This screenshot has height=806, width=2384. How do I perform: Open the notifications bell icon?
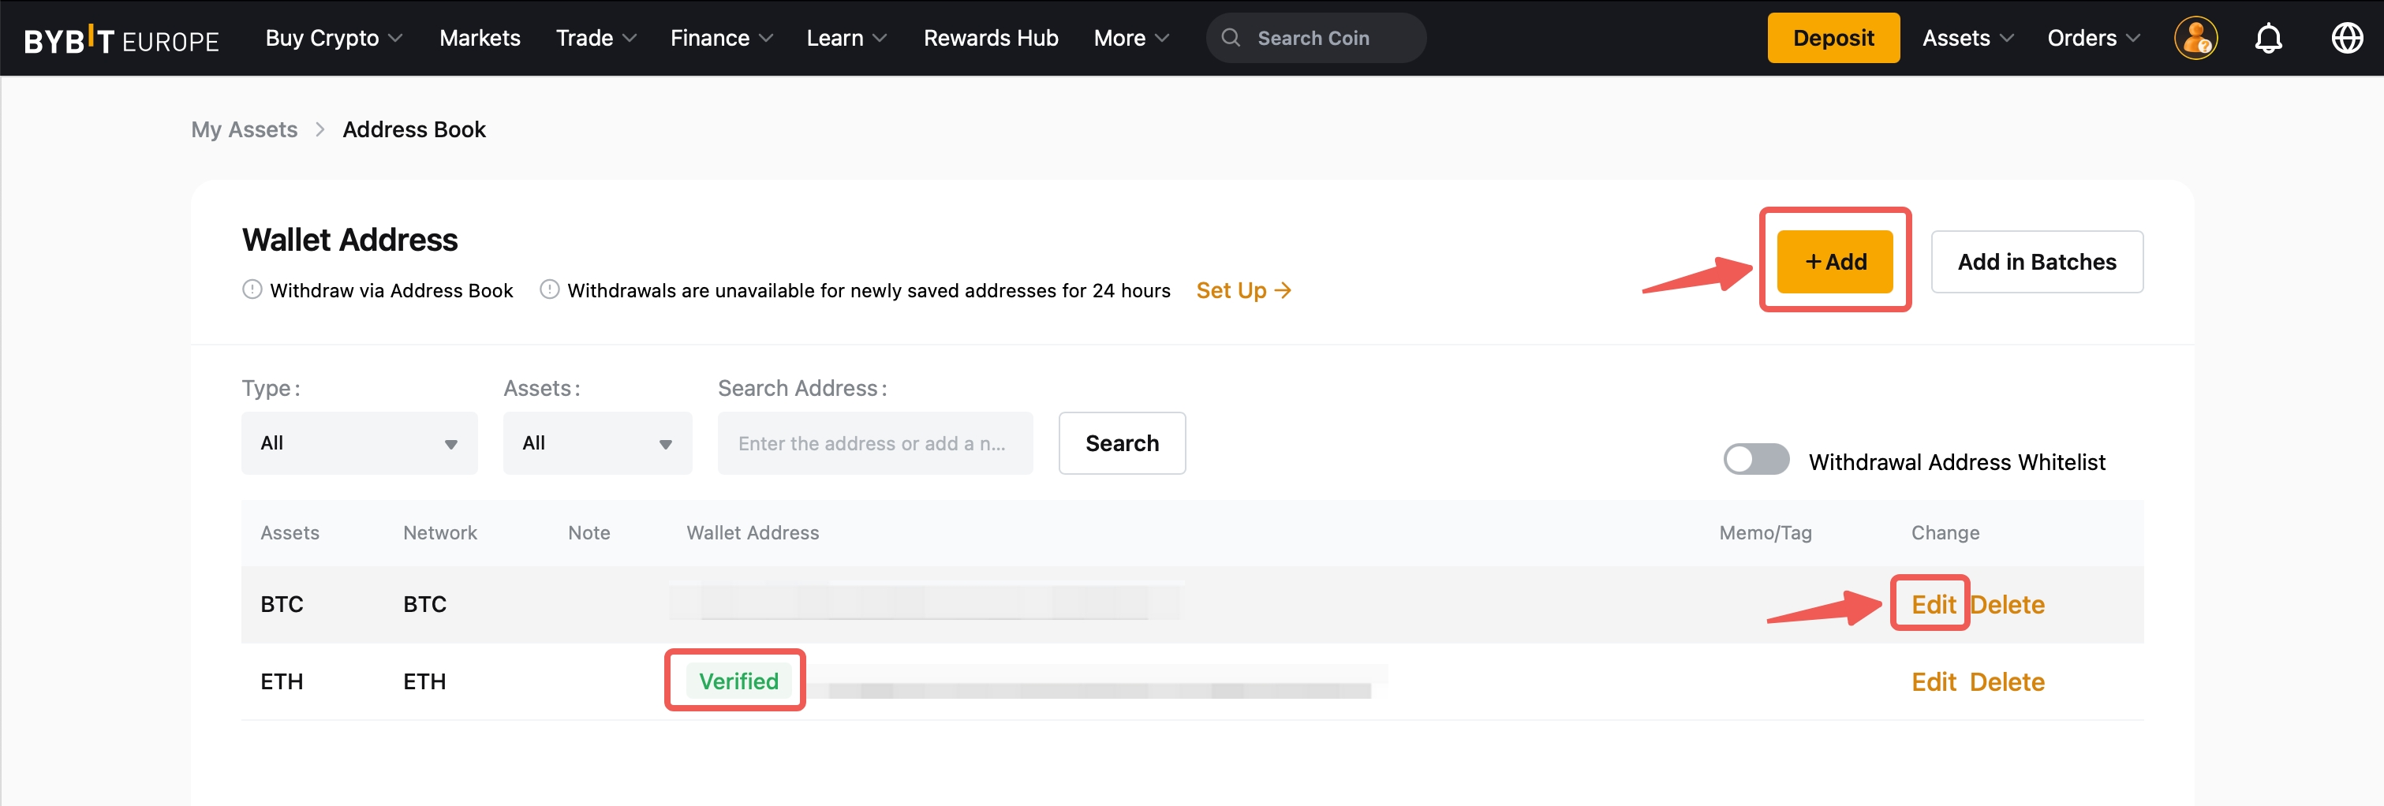tap(2267, 39)
